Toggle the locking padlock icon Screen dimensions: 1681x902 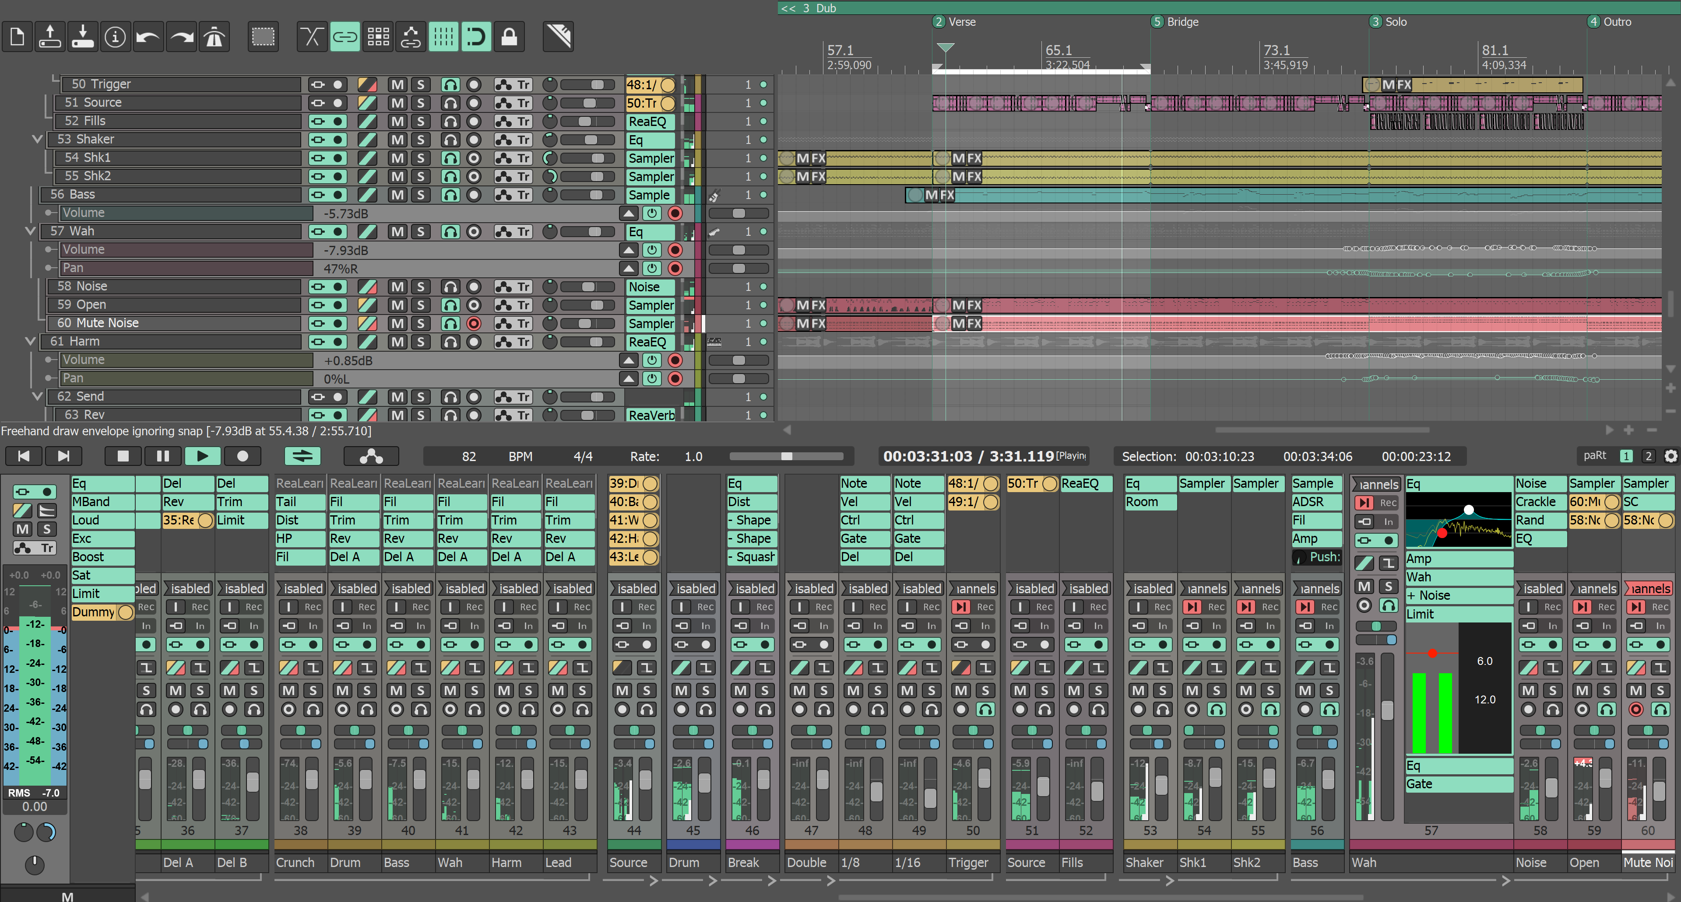pos(509,36)
